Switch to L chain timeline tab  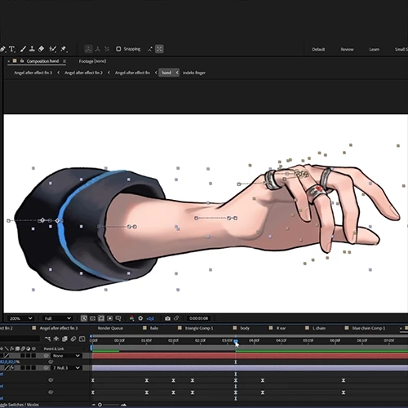coord(319,328)
